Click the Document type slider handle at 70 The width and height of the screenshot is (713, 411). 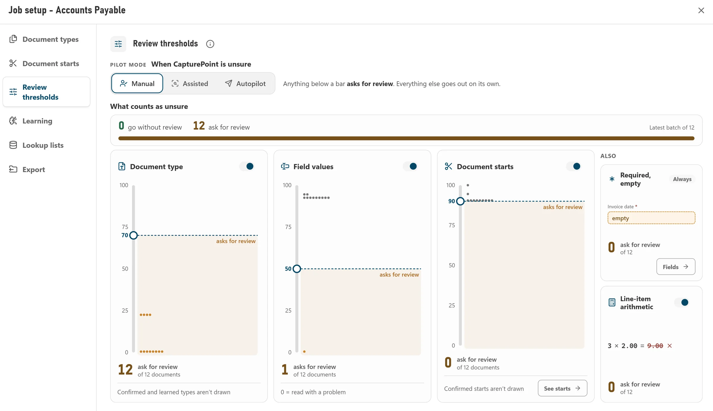(134, 235)
